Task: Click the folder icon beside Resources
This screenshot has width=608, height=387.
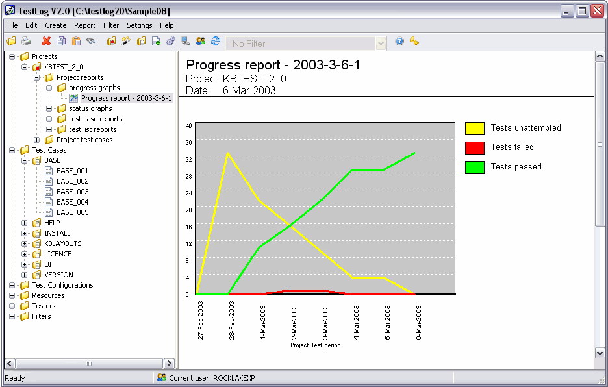Action: [x=25, y=295]
